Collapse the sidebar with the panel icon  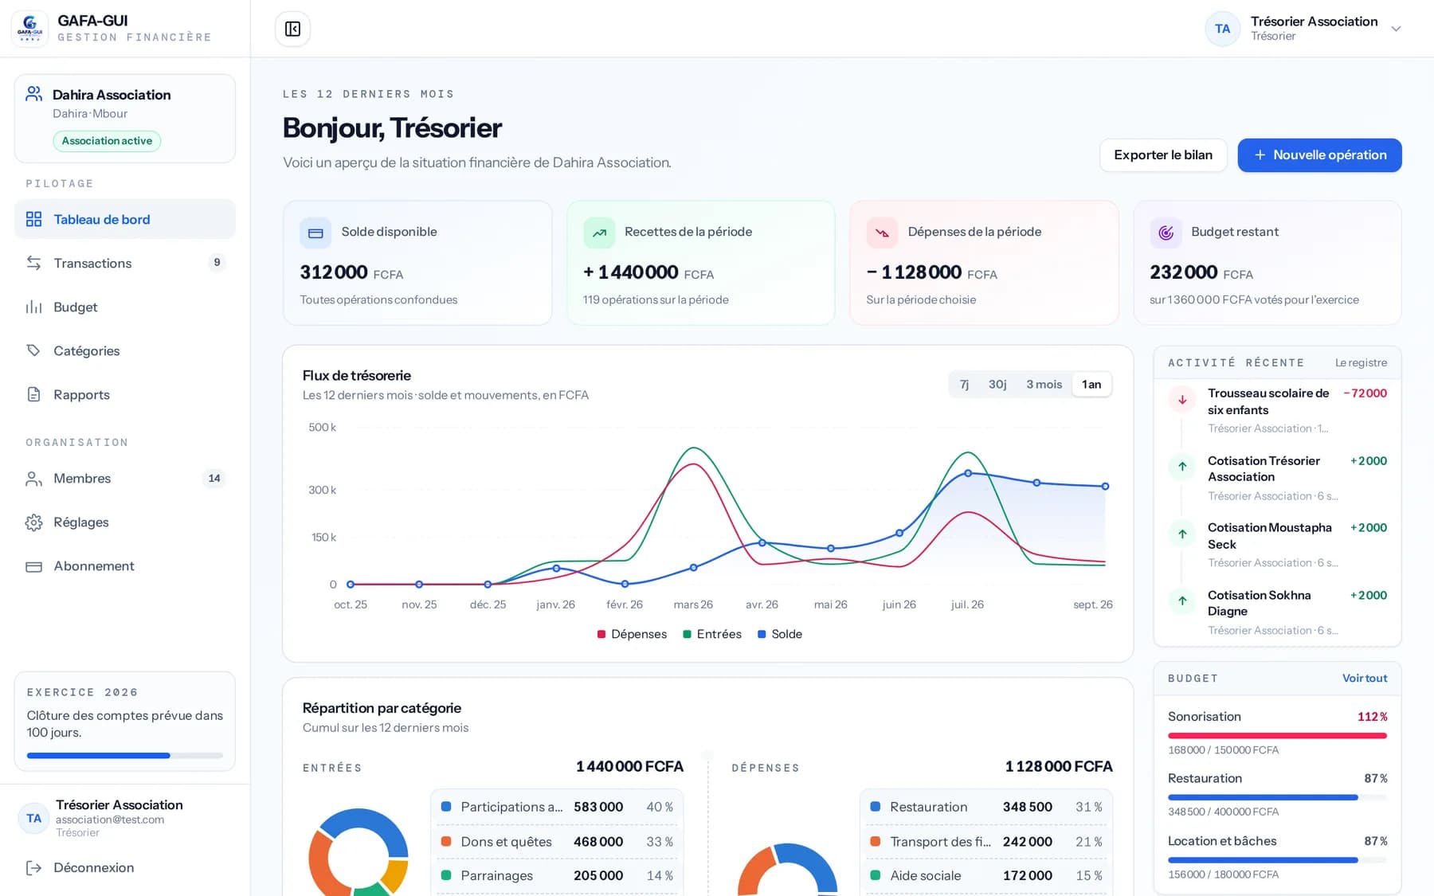point(292,29)
